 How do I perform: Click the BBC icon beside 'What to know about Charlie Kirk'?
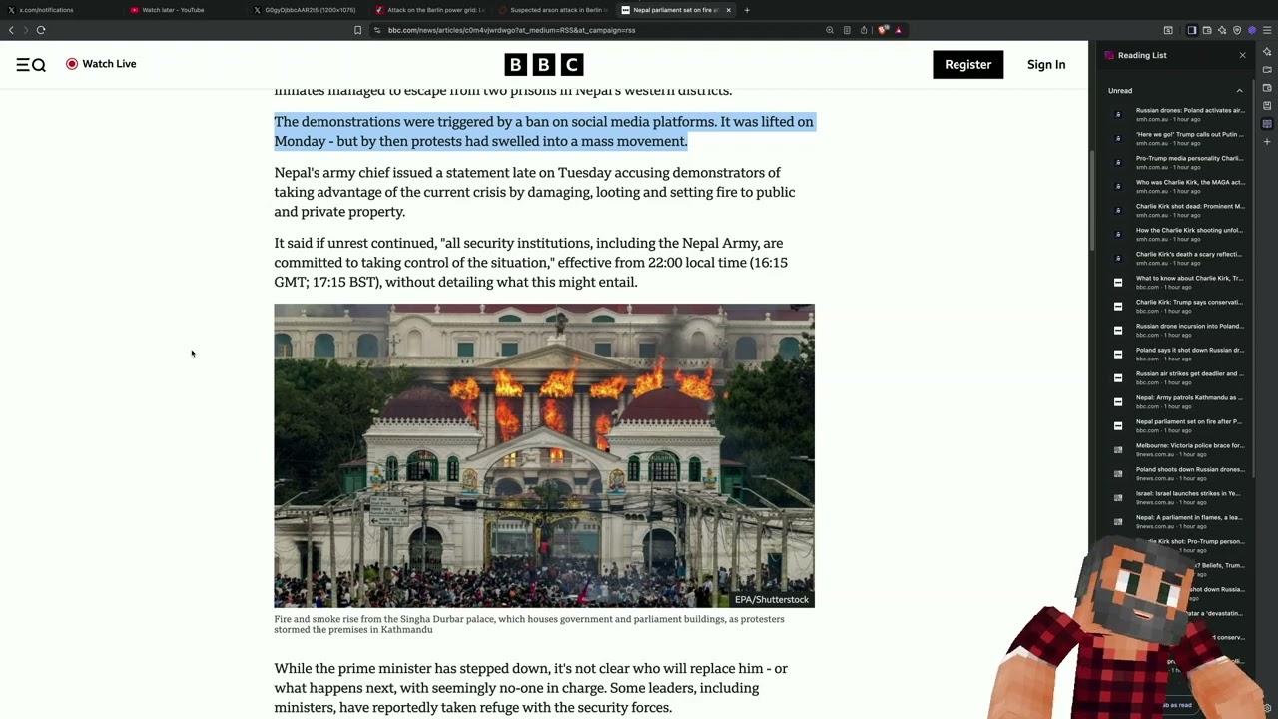pos(1118,283)
